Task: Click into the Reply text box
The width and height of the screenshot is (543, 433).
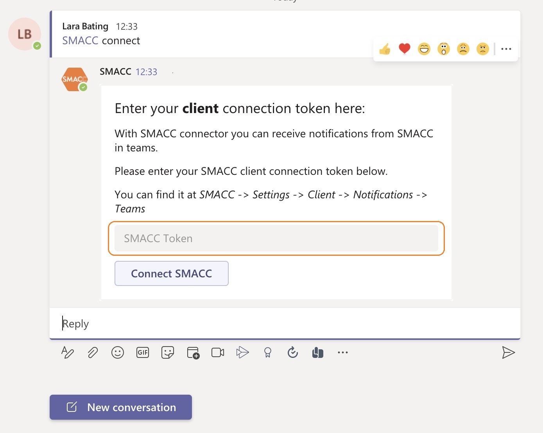Action: point(285,323)
